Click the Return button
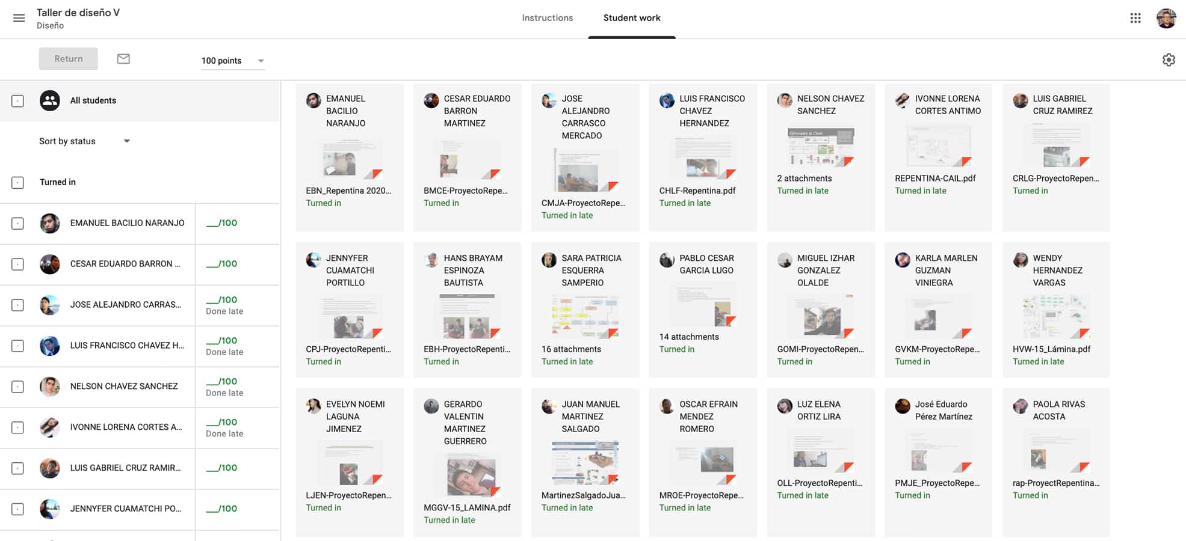This screenshot has width=1186, height=541. pyautogui.click(x=69, y=59)
